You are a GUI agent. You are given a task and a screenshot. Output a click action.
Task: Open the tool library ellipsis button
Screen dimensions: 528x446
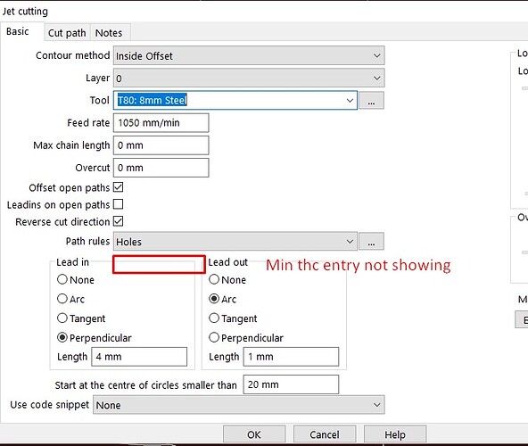coord(371,101)
